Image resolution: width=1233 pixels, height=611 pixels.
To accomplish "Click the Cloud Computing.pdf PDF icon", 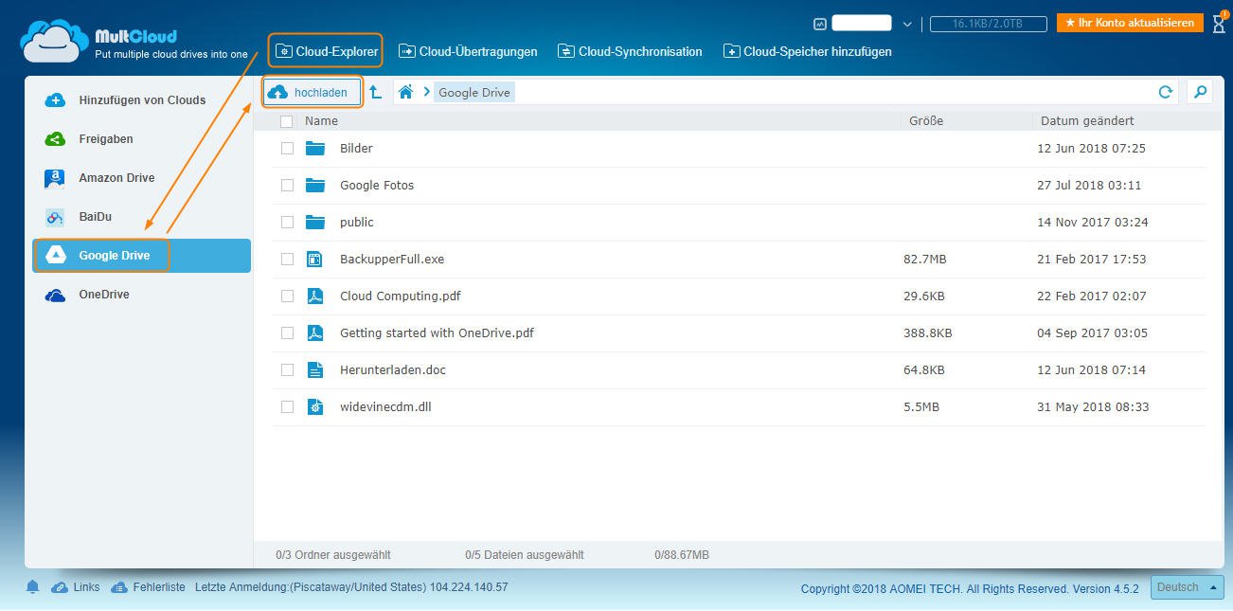I will coord(315,296).
